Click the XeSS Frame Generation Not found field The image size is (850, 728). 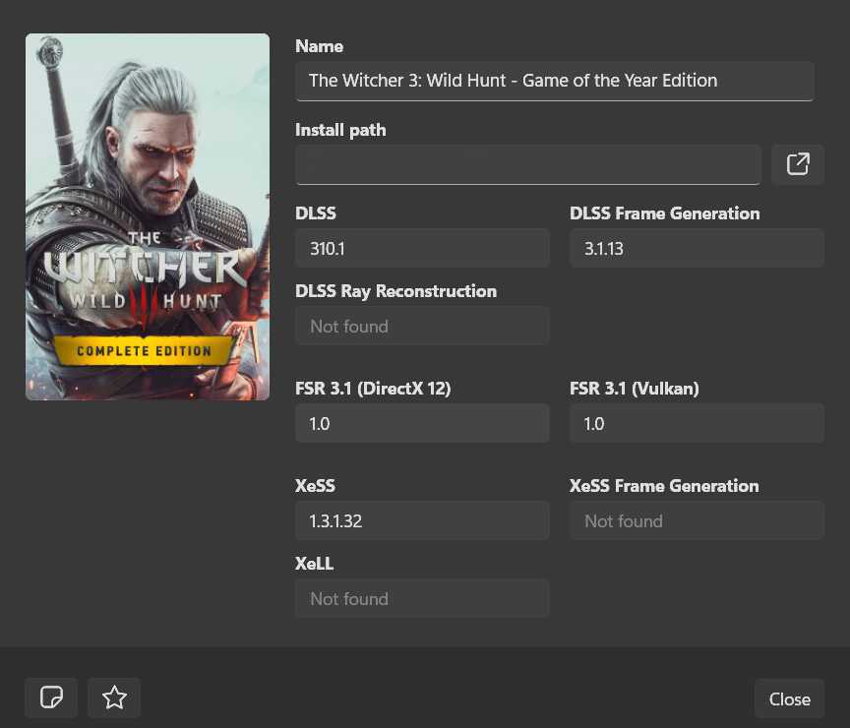tap(697, 520)
